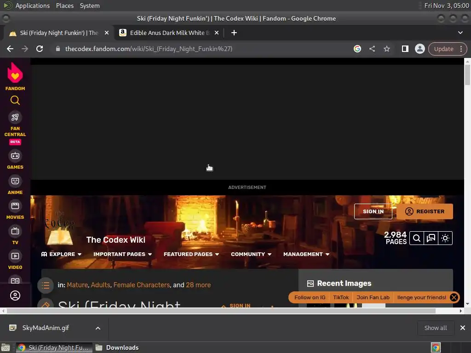Click Follow on IG link
The image size is (471, 353).
[x=310, y=297]
